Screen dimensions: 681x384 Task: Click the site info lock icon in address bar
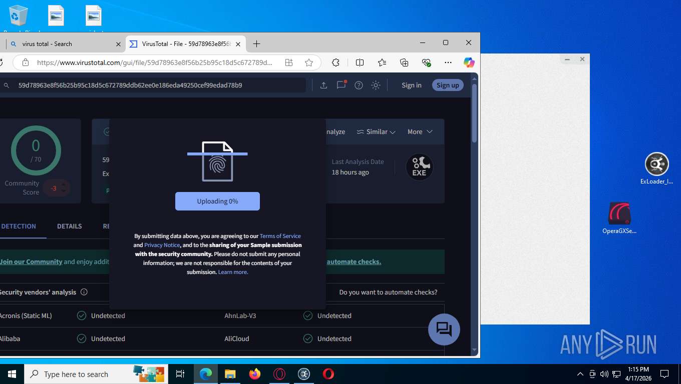[26, 62]
